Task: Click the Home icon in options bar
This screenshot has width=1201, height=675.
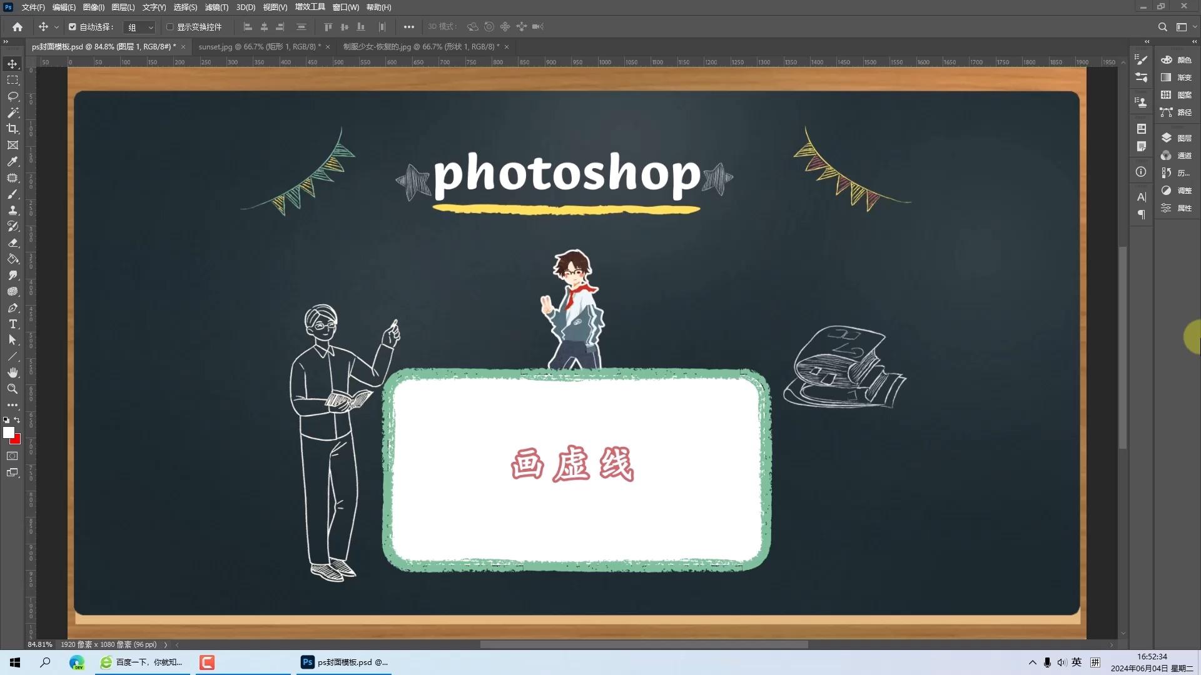Action: click(x=18, y=27)
